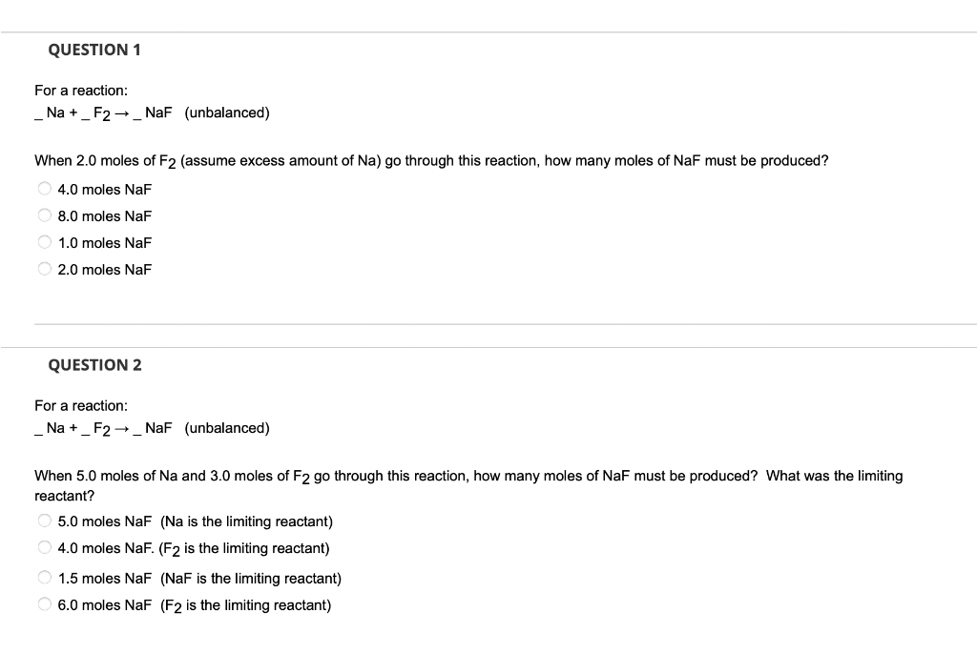Click 'For a reaction:' label under Question 1
The width and height of the screenshot is (977, 654).
pyautogui.click(x=80, y=90)
